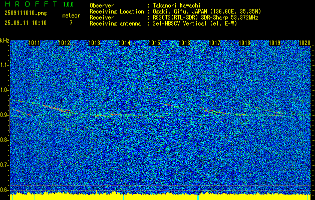315x200 pixels.
Task: Click observer name Takanori Kawachi
Action: (177, 5)
